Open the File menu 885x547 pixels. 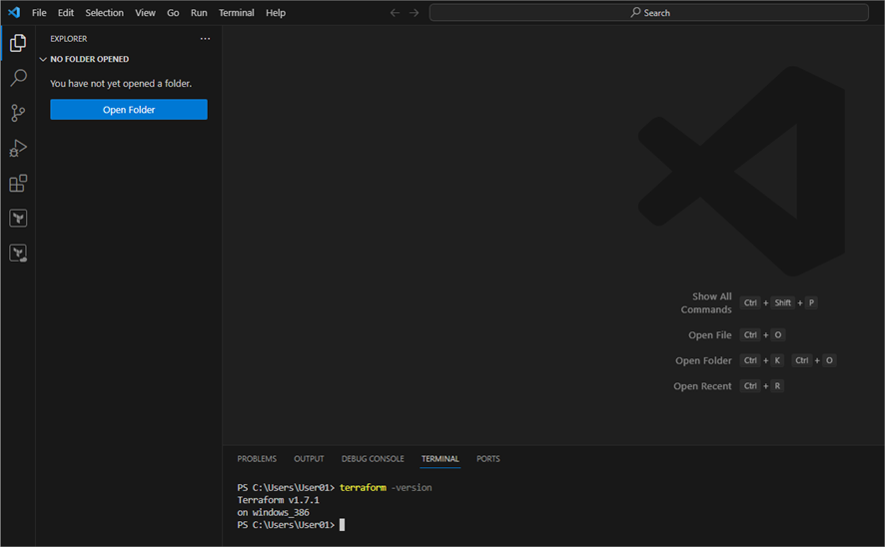click(x=39, y=12)
